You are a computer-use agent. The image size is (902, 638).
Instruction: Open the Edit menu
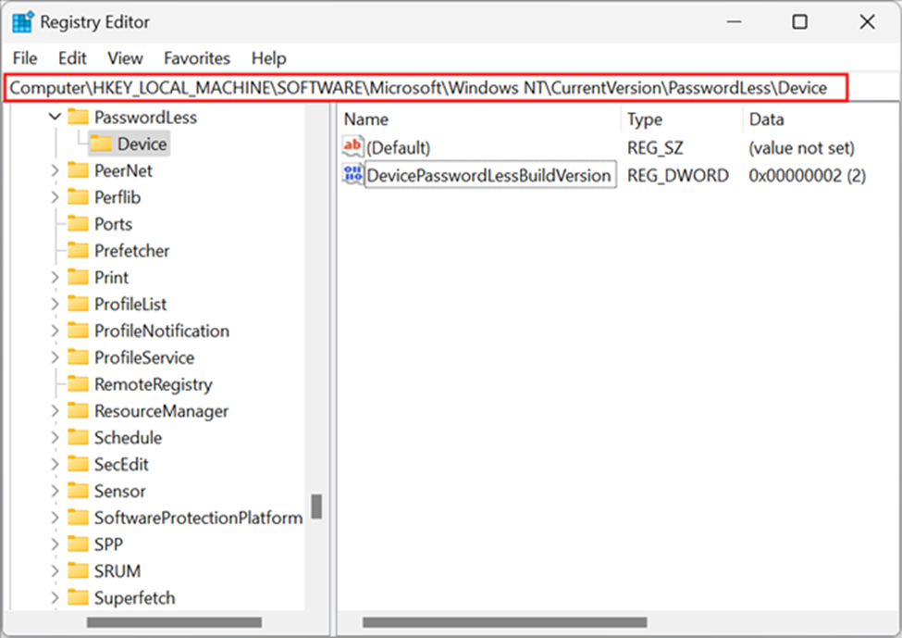coord(72,58)
